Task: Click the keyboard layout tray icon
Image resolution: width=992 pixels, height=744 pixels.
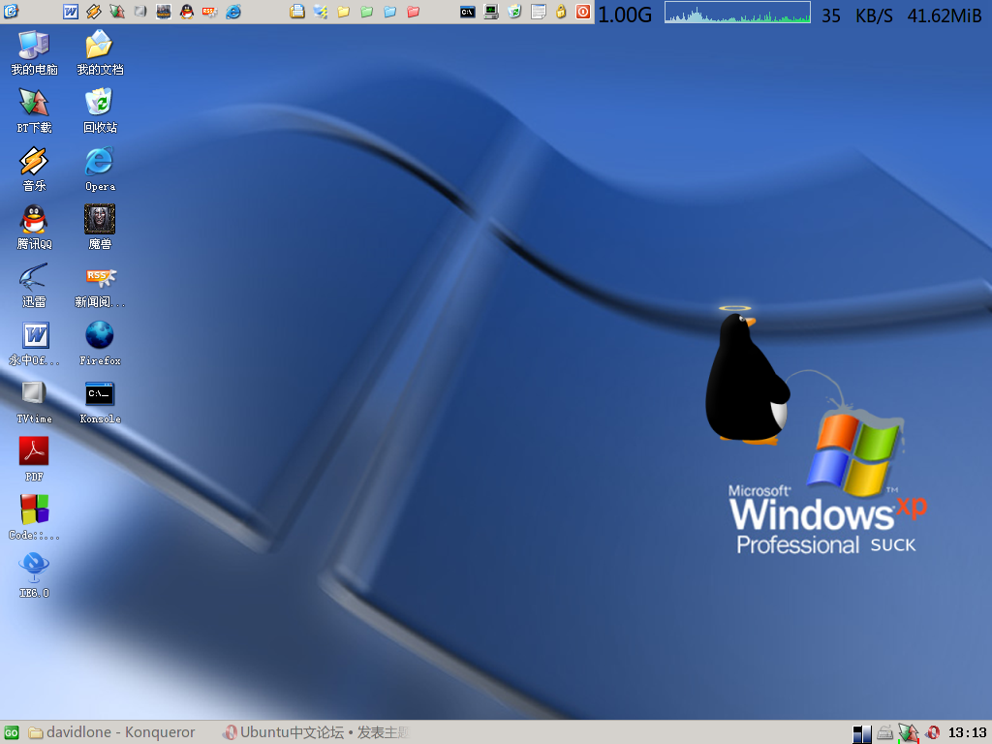Action: coord(884,734)
